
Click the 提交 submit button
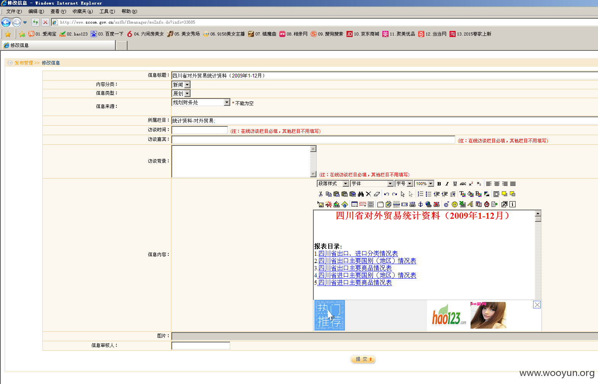(363, 359)
